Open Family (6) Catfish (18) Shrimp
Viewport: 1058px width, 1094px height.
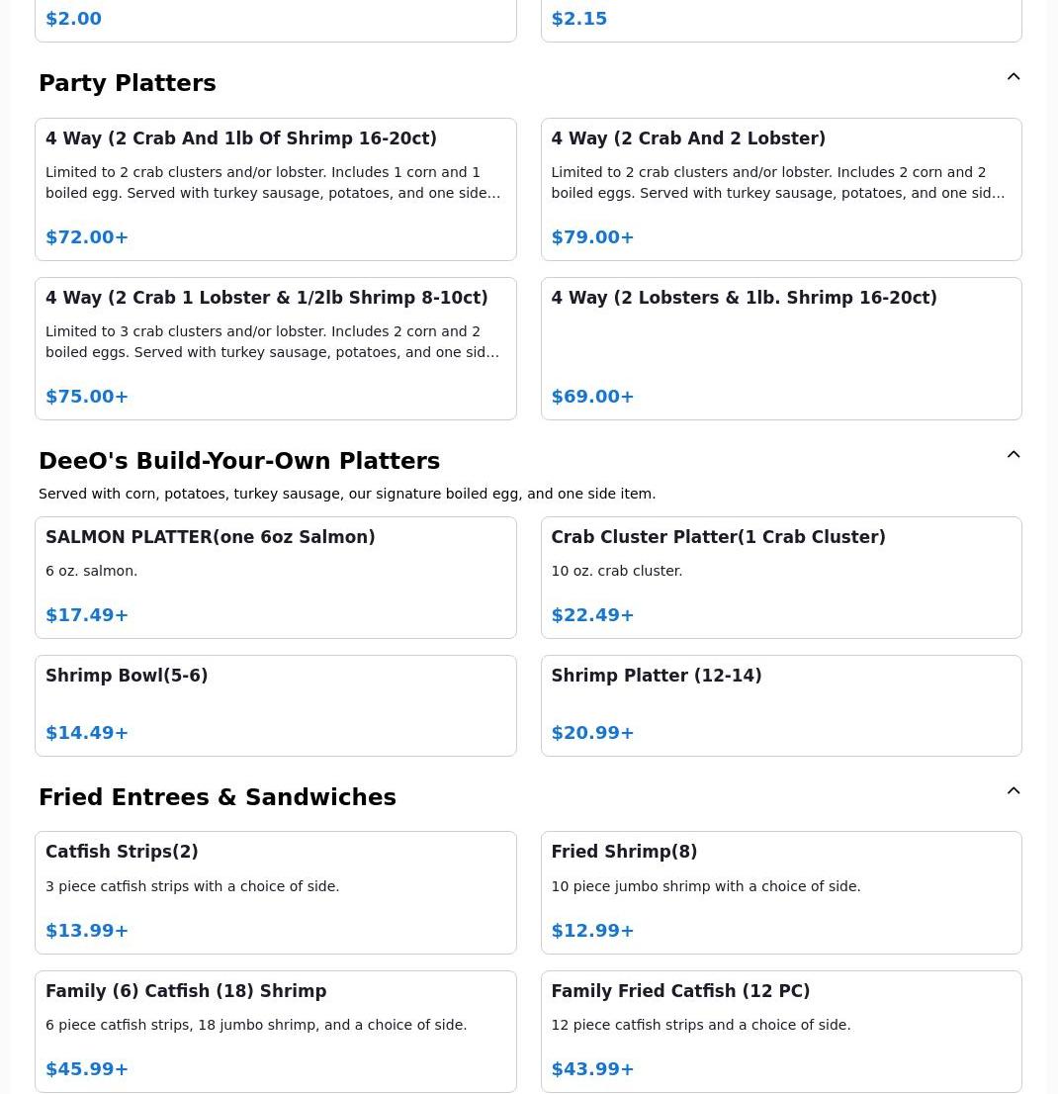tap(275, 1031)
